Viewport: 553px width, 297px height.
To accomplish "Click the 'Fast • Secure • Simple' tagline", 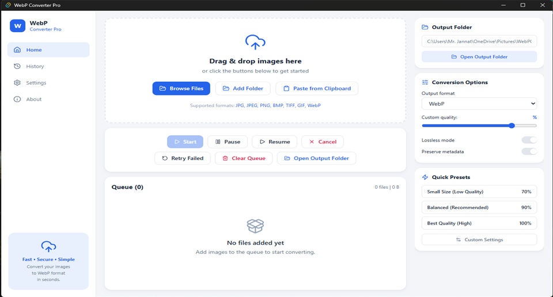I will [48, 260].
